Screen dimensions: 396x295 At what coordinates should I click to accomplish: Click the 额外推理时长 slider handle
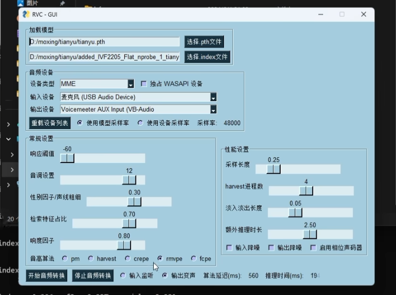tap(310, 234)
